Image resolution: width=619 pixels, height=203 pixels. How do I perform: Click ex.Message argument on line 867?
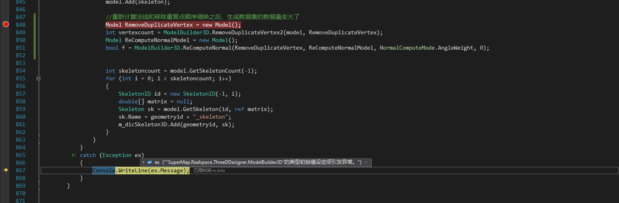click(x=167, y=170)
